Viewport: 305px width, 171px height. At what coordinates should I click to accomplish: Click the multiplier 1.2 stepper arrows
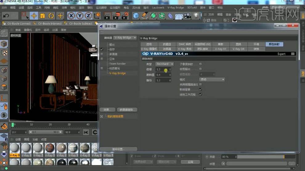tap(170, 69)
